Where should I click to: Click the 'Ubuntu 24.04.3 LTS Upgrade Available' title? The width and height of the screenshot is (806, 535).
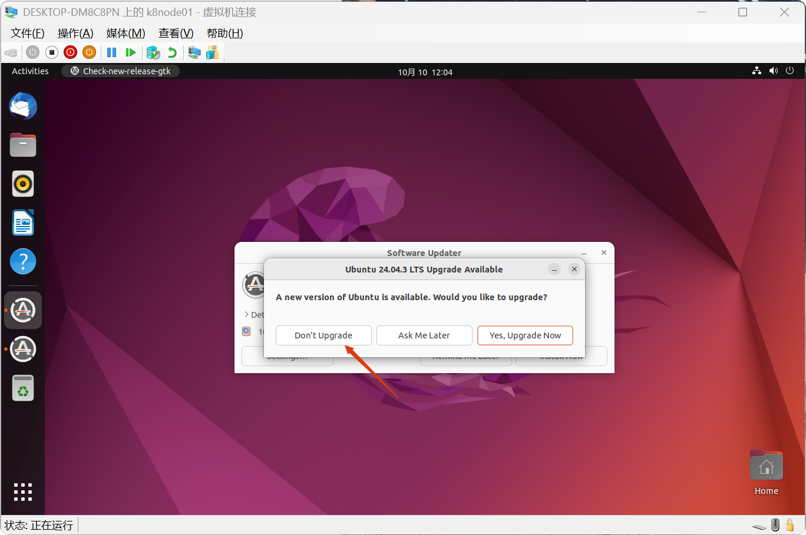pyautogui.click(x=424, y=270)
